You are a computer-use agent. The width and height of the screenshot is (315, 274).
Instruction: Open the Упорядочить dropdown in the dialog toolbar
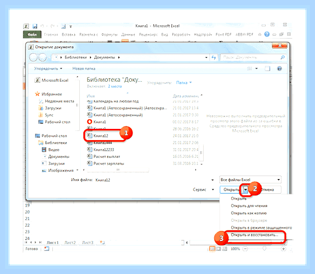(48, 68)
